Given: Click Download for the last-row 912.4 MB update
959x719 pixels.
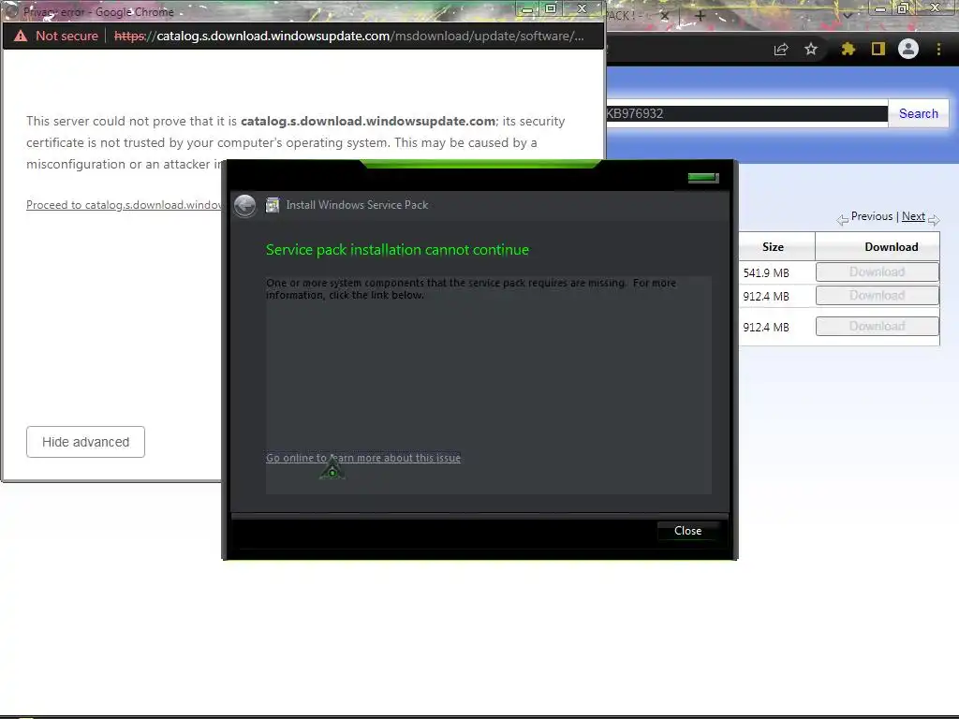Looking at the screenshot, I should tap(877, 326).
